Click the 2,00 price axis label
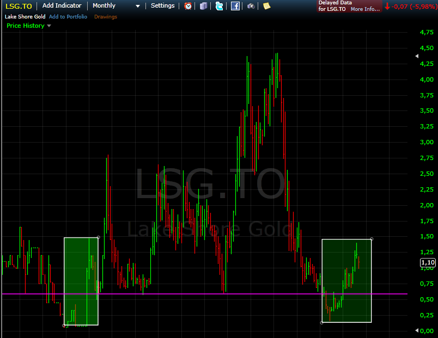 tap(427, 205)
